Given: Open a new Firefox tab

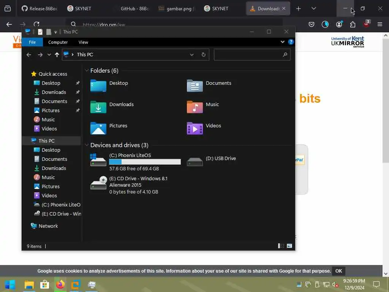Looking at the screenshot, I should pos(298,8).
